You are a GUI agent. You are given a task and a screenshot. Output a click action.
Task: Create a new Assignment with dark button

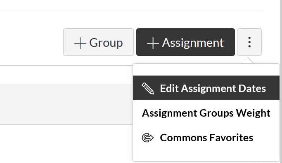point(185,42)
